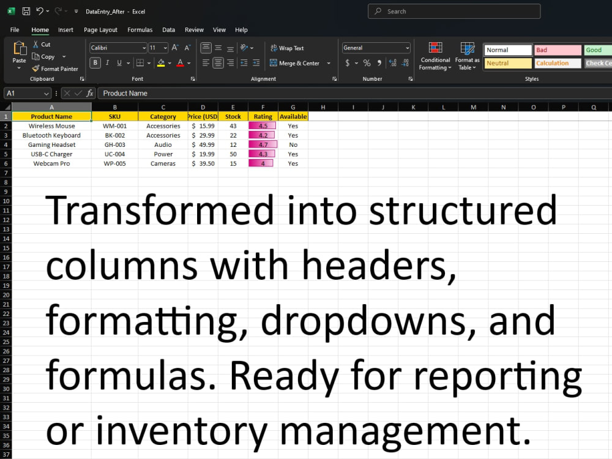This screenshot has width=612, height=459.
Task: Toggle Wrap Text
Action: (287, 48)
